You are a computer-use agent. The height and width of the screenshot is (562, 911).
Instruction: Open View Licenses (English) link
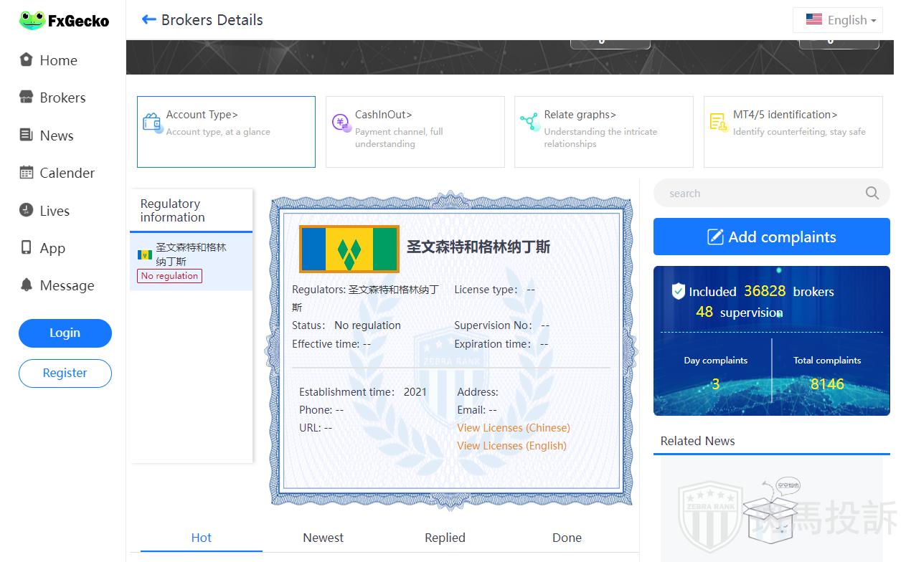click(511, 446)
